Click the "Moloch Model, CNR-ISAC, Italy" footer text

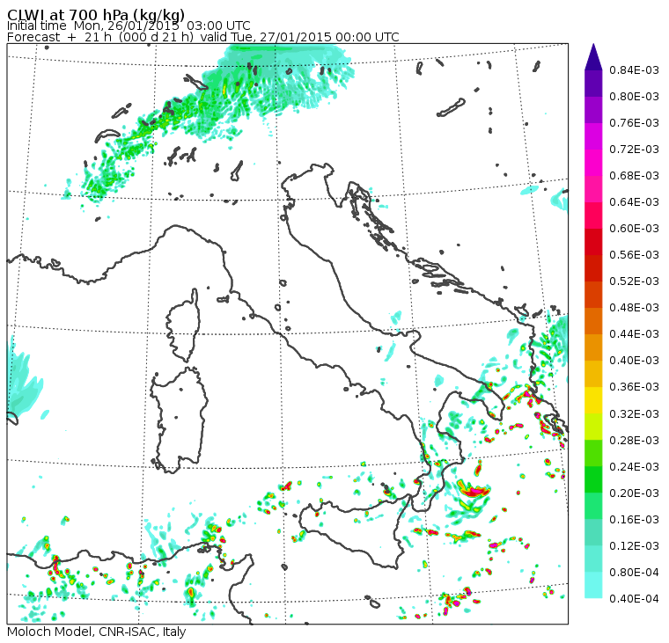click(x=97, y=632)
